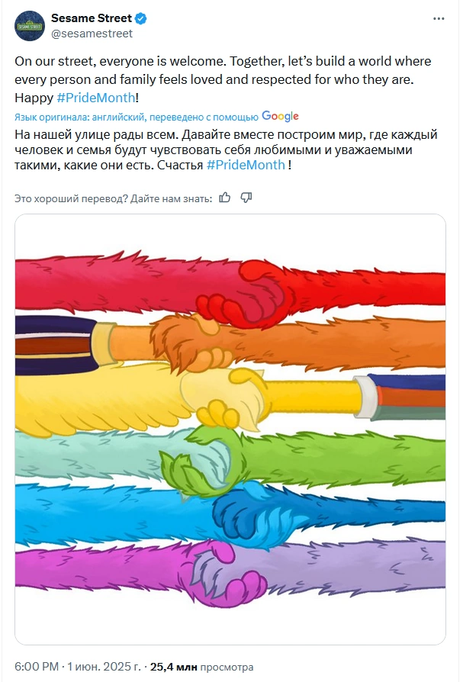
Task: Click the blue furry arms handshake
Action: point(230,514)
